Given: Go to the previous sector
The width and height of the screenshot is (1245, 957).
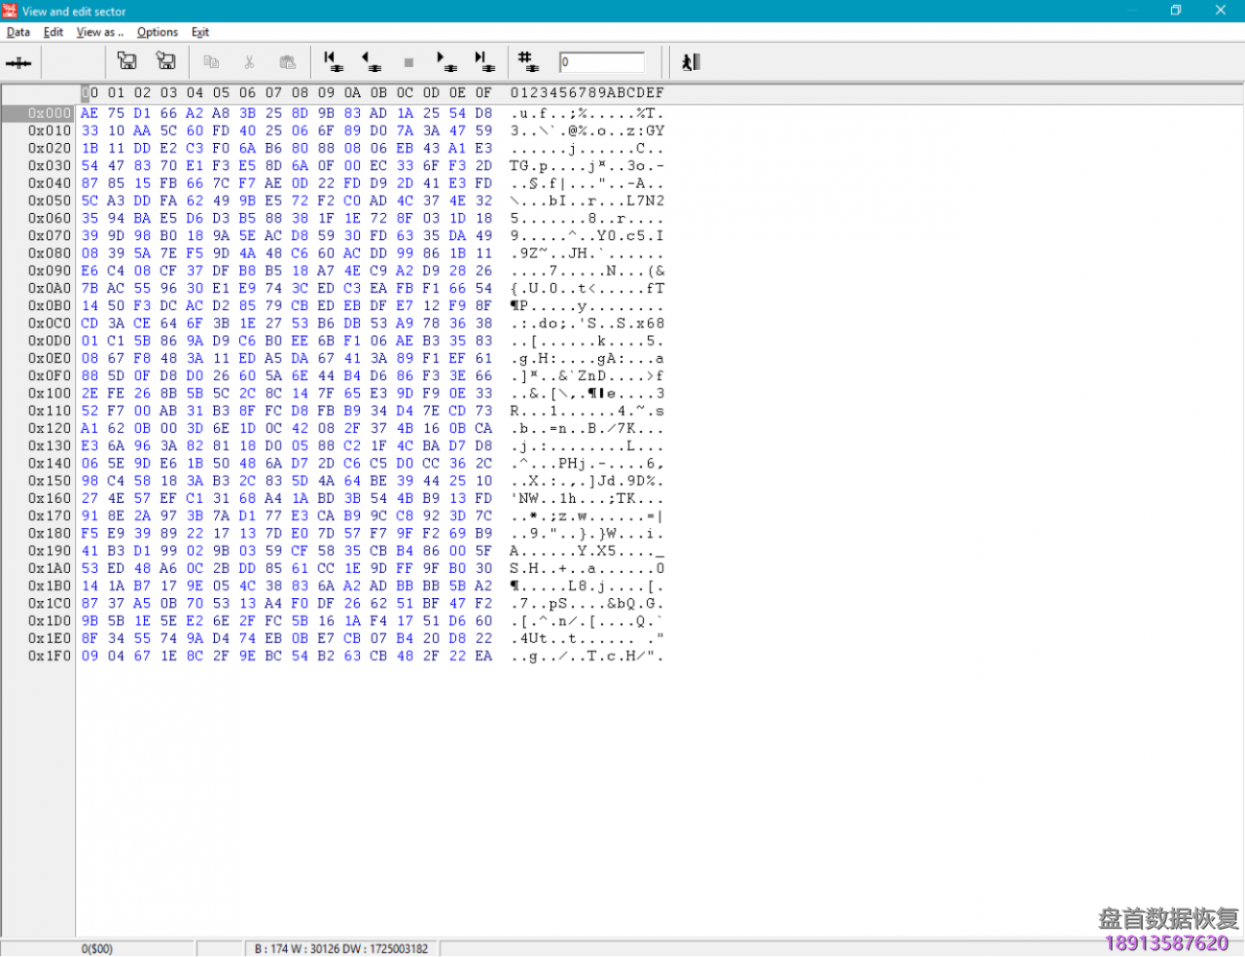Looking at the screenshot, I should [x=371, y=62].
